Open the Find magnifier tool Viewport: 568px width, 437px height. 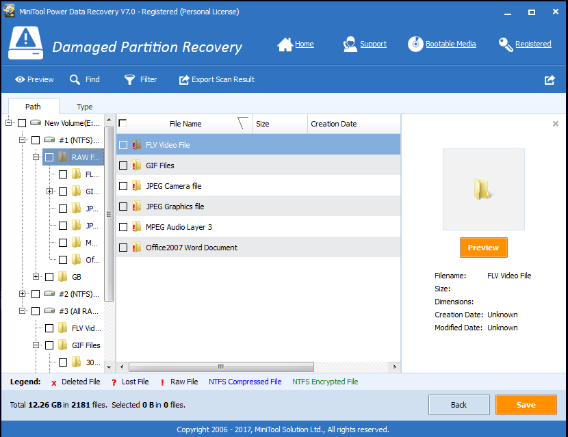pos(75,79)
